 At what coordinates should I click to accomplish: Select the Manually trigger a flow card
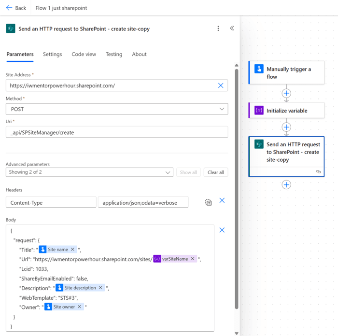[286, 72]
